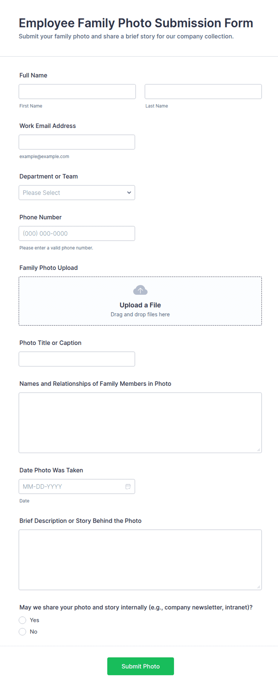Open the Department or Team dropdown

pyautogui.click(x=77, y=193)
